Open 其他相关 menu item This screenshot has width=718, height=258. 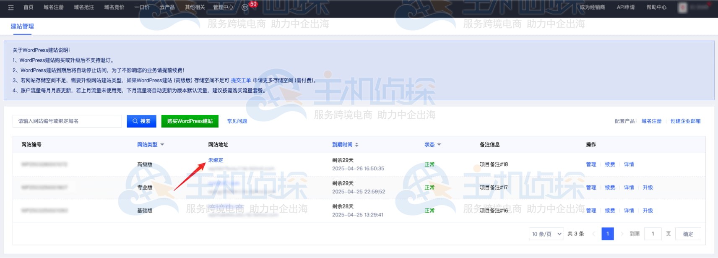(195, 8)
